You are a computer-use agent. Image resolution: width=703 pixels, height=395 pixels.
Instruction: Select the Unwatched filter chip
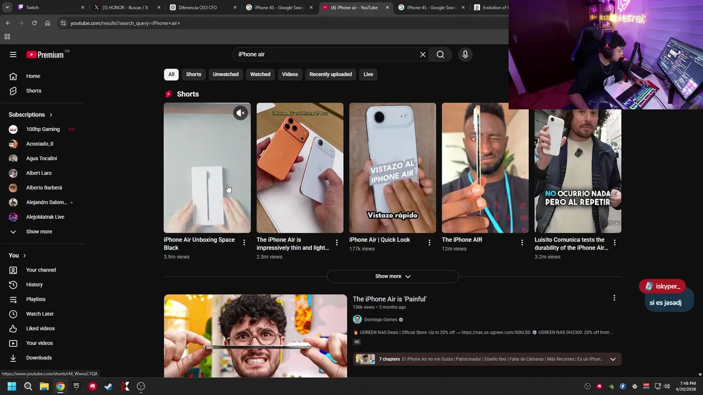click(226, 75)
